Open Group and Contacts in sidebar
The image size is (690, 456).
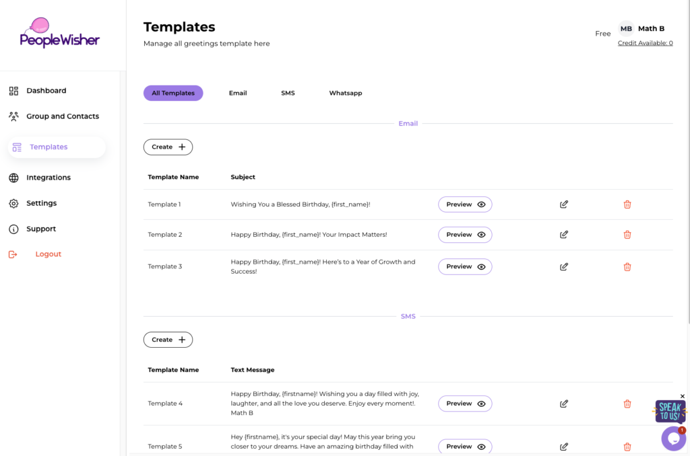click(x=62, y=116)
